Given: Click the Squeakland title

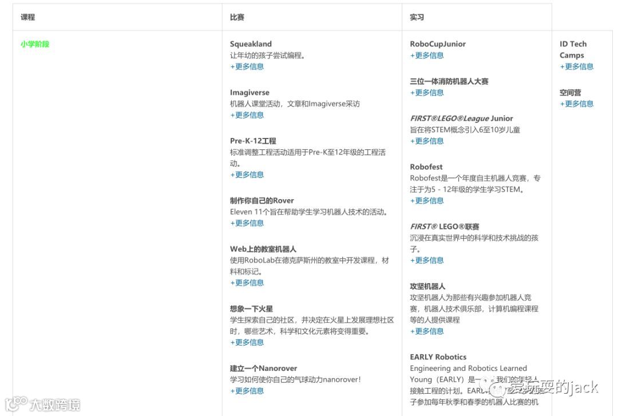Looking at the screenshot, I should click(251, 44).
